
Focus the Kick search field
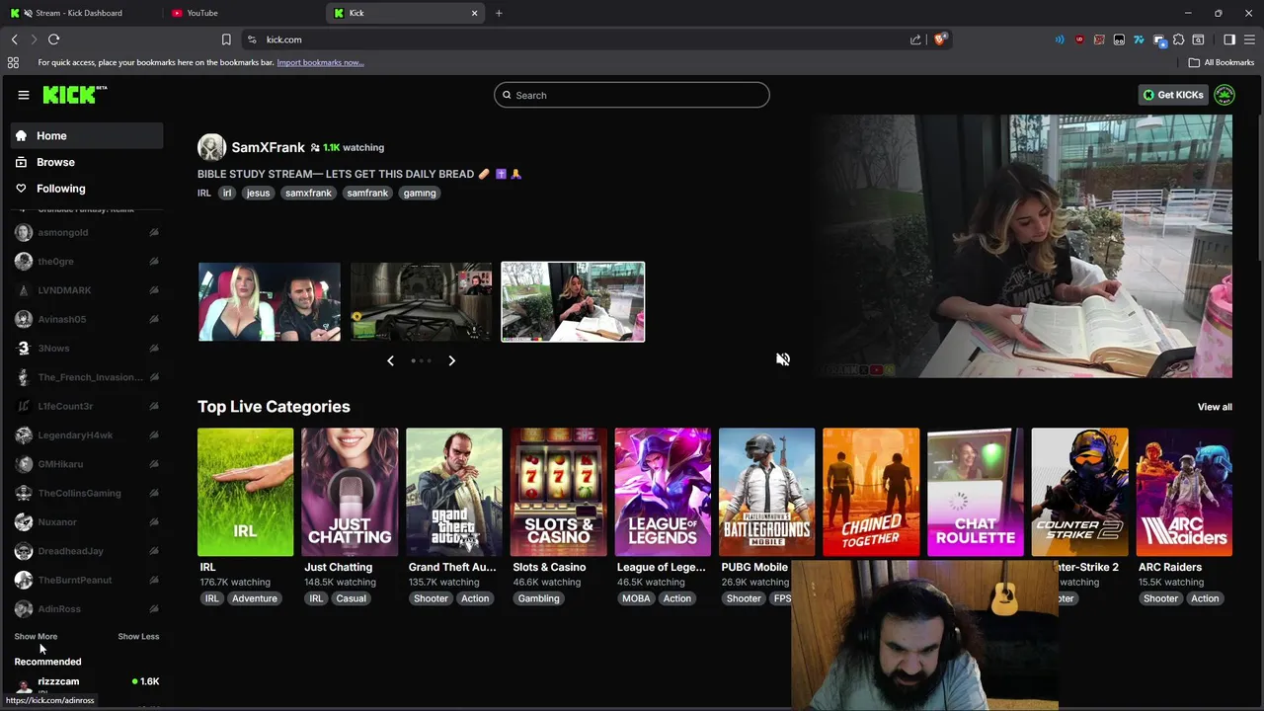point(632,95)
